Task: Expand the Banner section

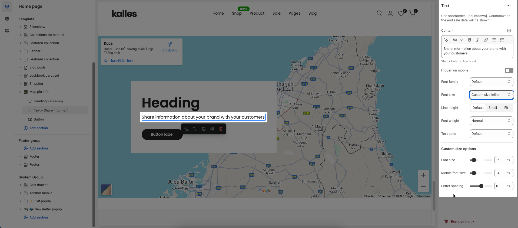Action: (20, 51)
